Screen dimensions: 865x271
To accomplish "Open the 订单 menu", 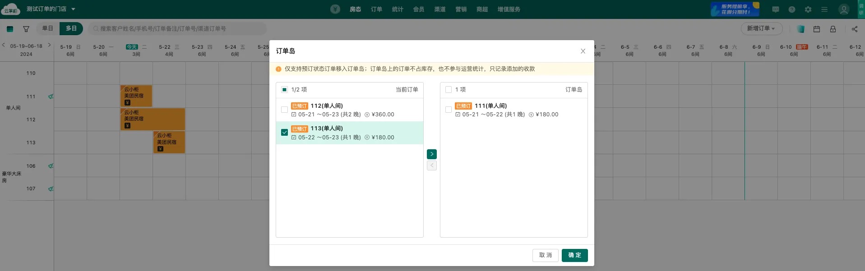I will click(376, 9).
